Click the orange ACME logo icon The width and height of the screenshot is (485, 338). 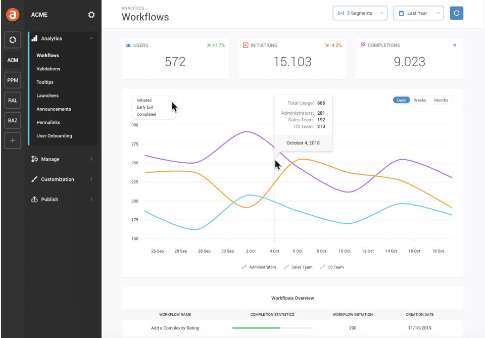(13, 15)
